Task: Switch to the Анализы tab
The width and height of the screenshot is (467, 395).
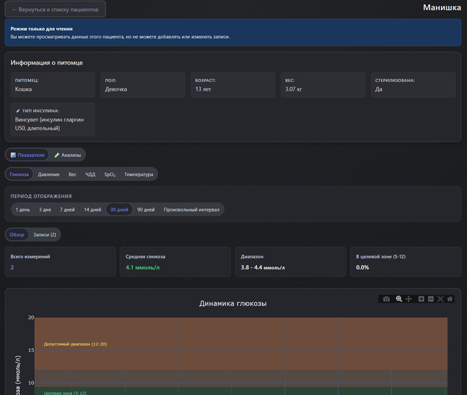Action: tap(67, 155)
